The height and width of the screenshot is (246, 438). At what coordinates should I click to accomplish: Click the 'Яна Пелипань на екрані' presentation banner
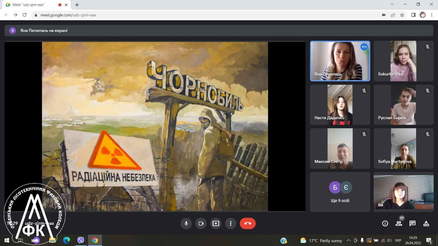click(x=219, y=31)
